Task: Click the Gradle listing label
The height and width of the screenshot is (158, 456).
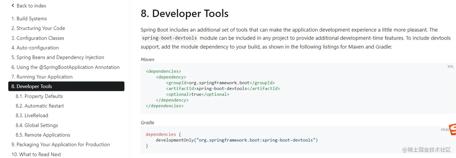Action: point(147,123)
